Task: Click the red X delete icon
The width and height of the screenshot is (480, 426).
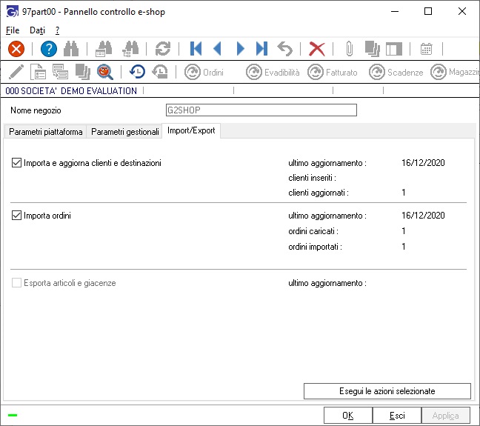Action: (x=317, y=49)
